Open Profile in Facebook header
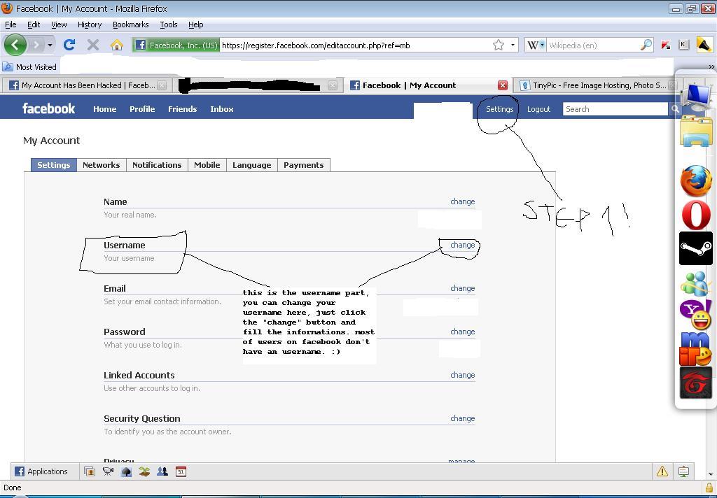The image size is (717, 498). [142, 109]
